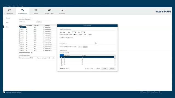Open the View menu

[18, 6]
